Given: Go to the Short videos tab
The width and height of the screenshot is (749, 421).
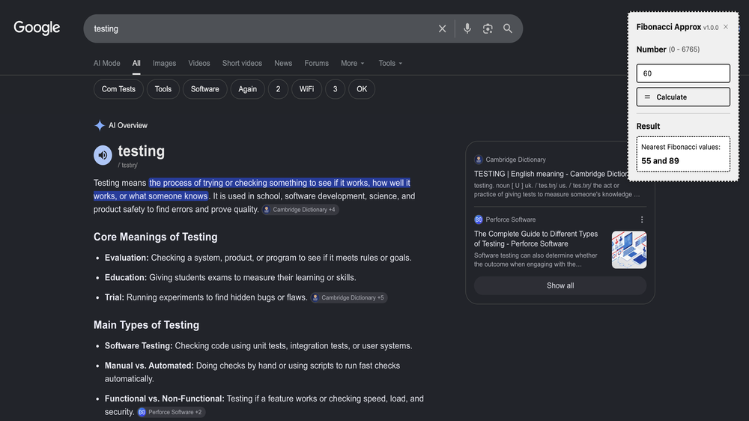Looking at the screenshot, I should click(242, 63).
